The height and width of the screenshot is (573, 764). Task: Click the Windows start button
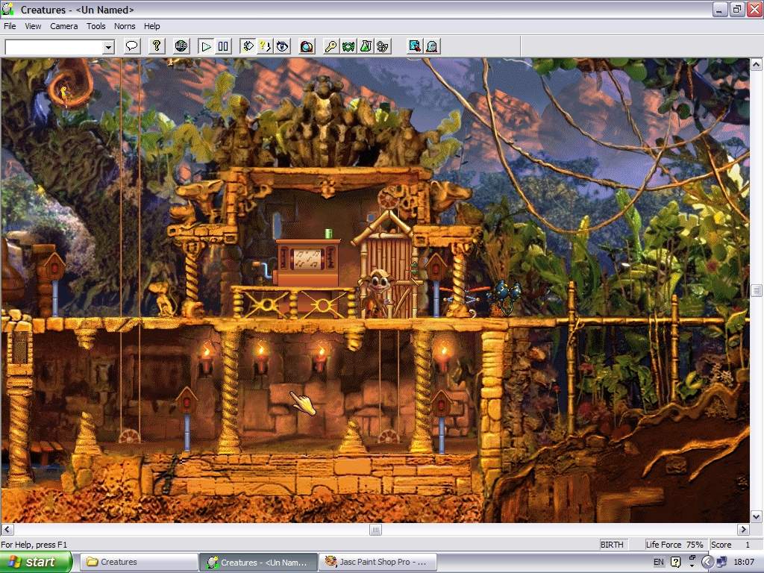[x=36, y=563]
